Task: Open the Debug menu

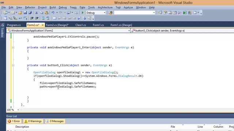Action: coord(63,7)
